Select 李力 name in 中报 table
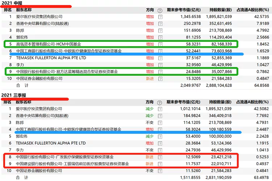This screenshot has width=272, height=181. click(x=20, y=65)
